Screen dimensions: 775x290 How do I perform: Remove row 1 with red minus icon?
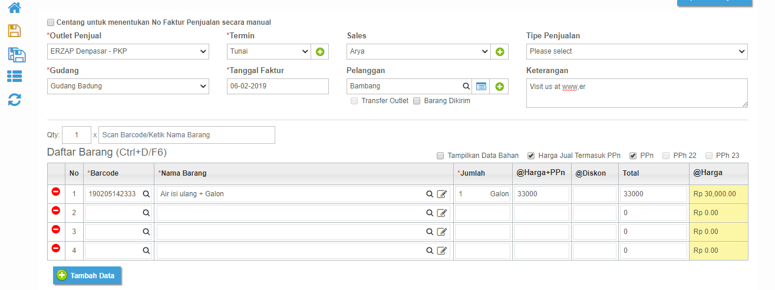(x=56, y=192)
